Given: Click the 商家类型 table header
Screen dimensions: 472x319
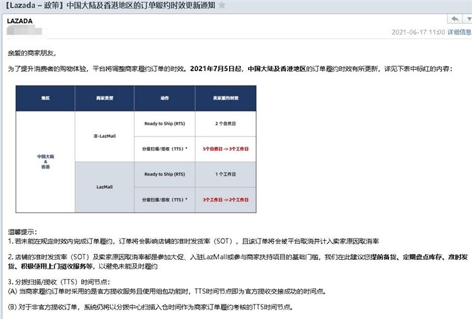Looking at the screenshot, I should pos(104,98).
